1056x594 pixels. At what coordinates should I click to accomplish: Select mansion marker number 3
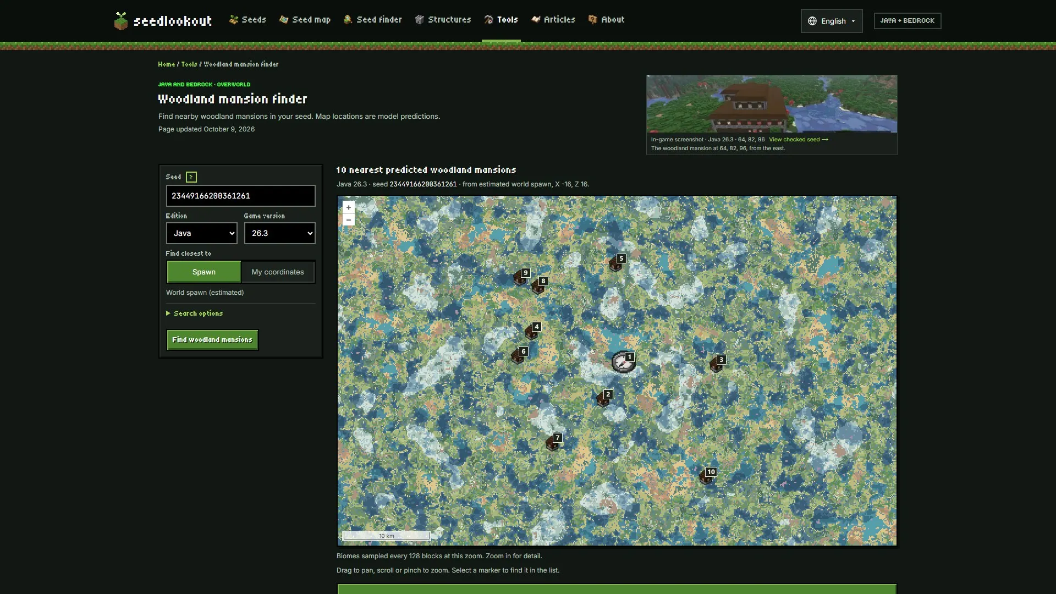coord(717,364)
